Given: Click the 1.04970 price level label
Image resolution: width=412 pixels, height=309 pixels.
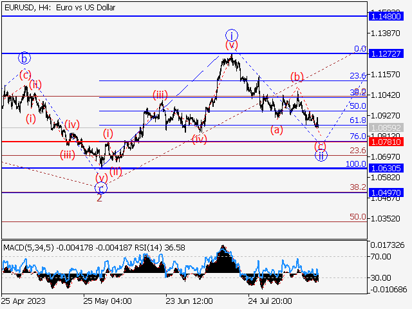Looking at the screenshot, I should (386, 193).
